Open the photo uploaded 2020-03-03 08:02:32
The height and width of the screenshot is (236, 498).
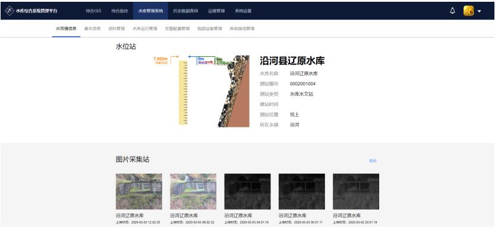click(x=193, y=192)
